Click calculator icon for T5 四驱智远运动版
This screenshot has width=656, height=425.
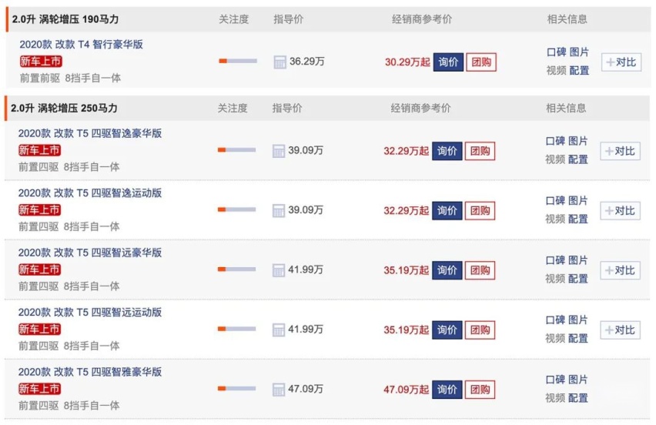coord(278,330)
